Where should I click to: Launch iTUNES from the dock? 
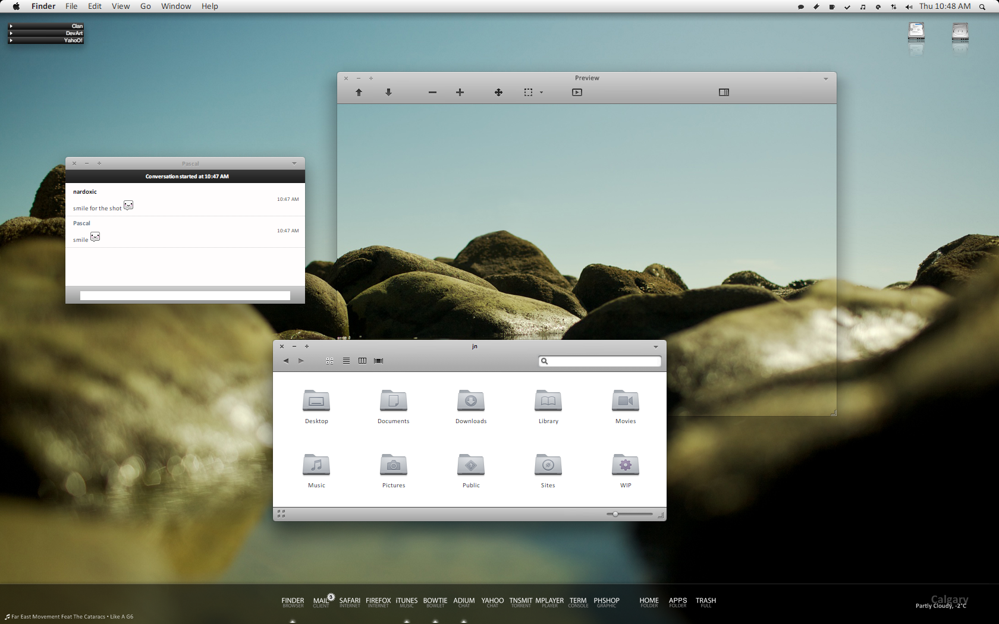pyautogui.click(x=407, y=603)
